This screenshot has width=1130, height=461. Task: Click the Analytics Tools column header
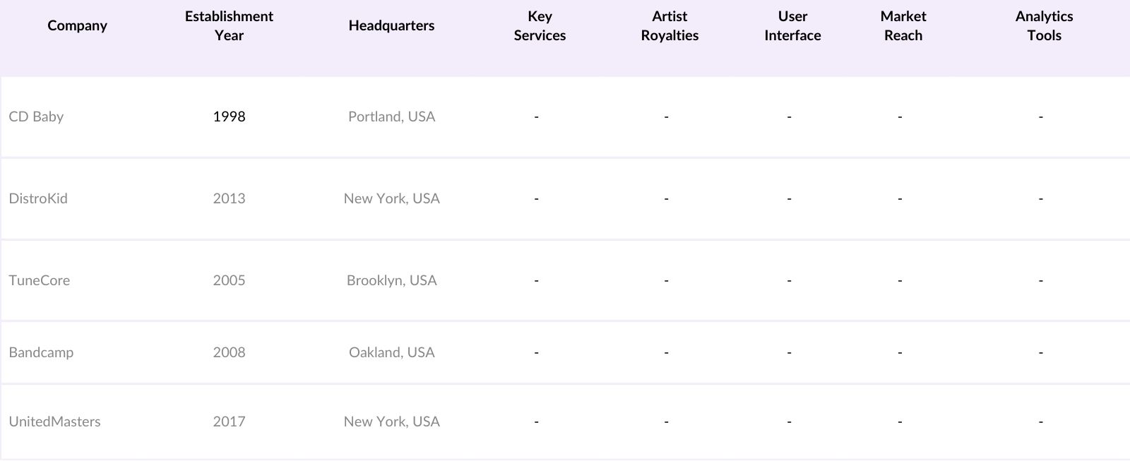point(1044,26)
